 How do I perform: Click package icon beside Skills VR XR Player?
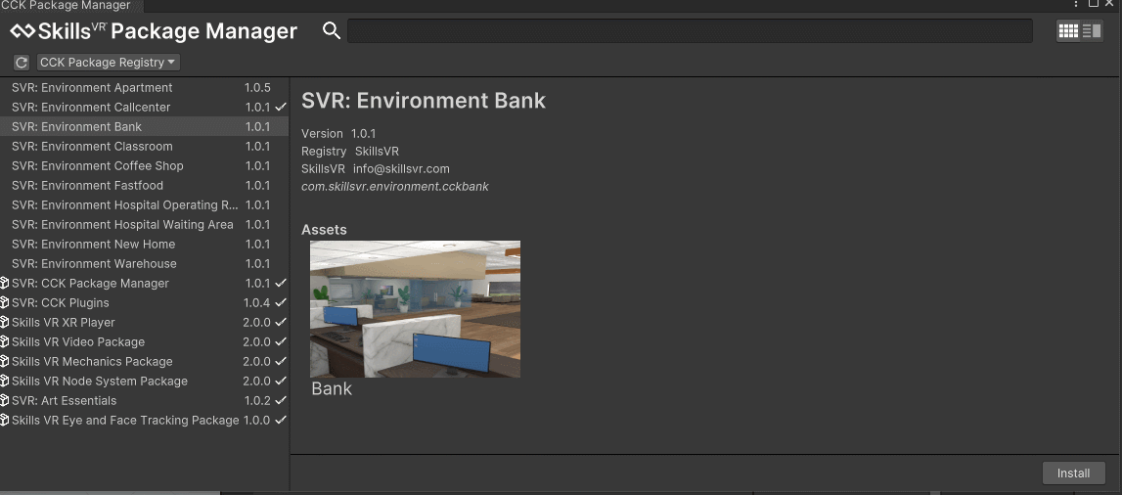[x=5, y=322]
